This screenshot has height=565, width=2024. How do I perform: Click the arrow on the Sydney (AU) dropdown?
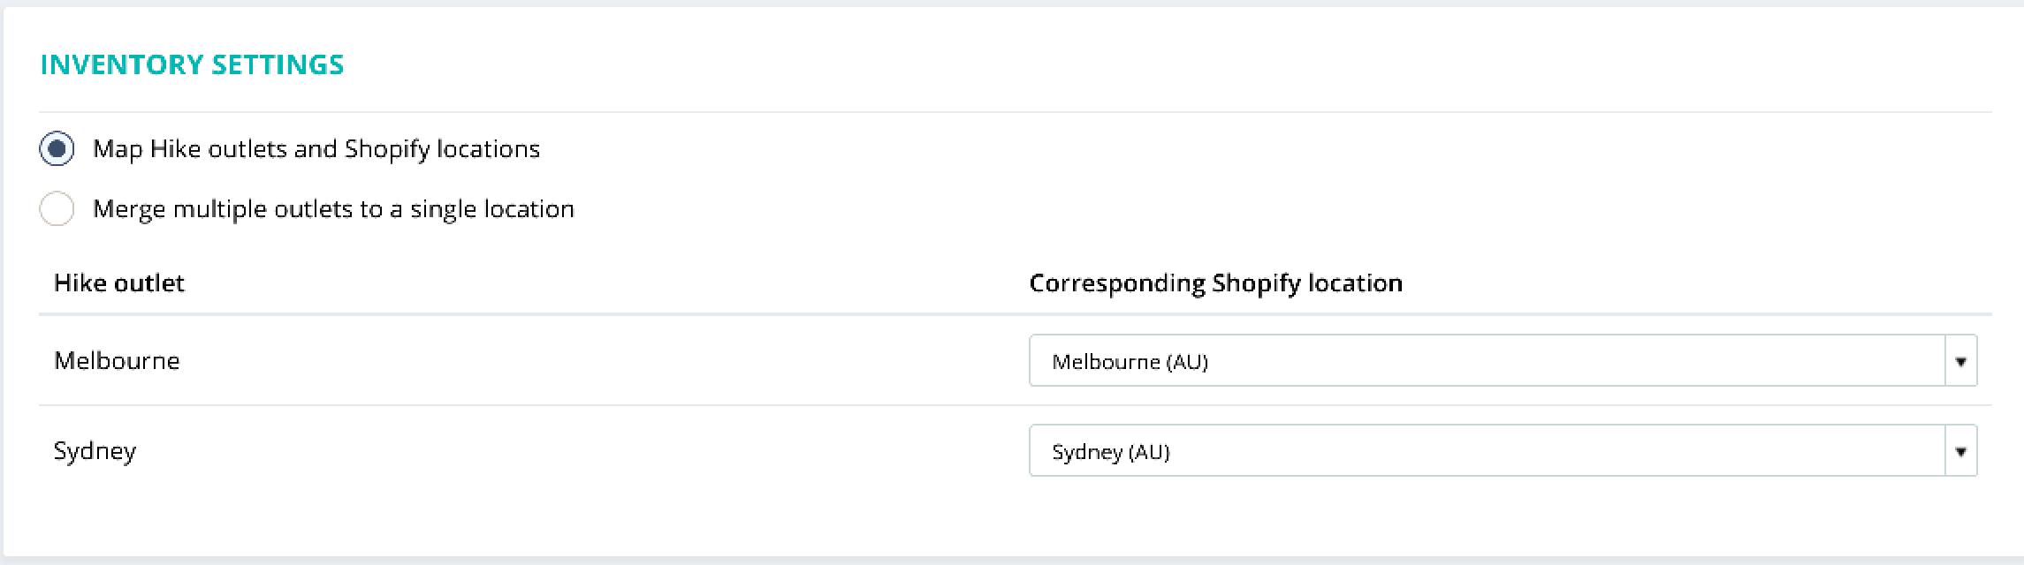(1960, 452)
